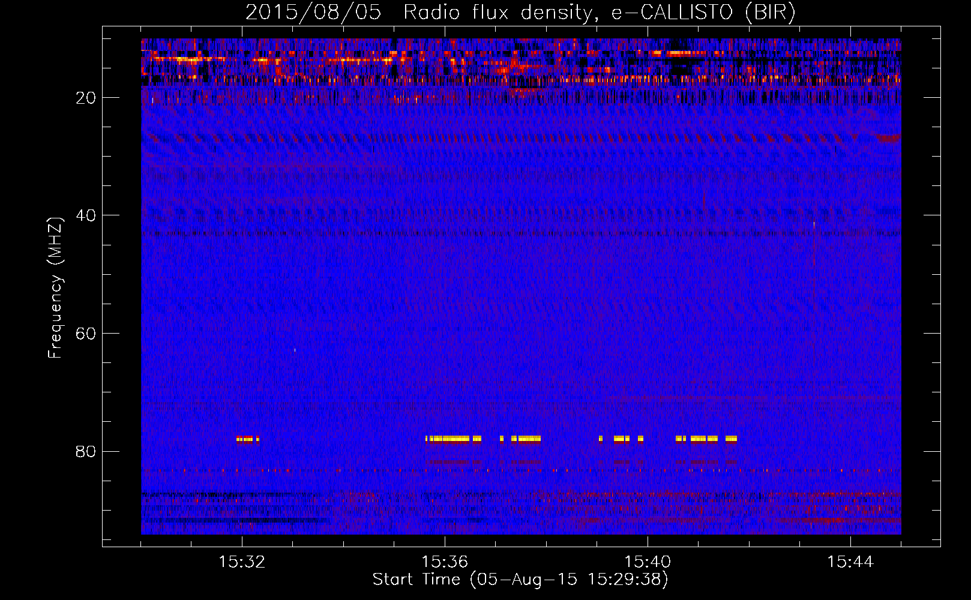Click the 15:40 time tick label

tap(648, 562)
